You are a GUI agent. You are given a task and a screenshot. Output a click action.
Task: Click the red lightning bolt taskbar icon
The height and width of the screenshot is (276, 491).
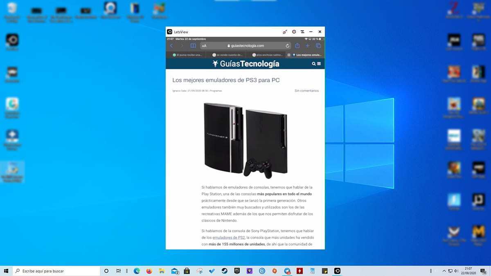tap(300, 271)
